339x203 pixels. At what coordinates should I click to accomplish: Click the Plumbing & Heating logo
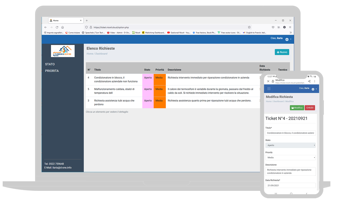click(63, 51)
